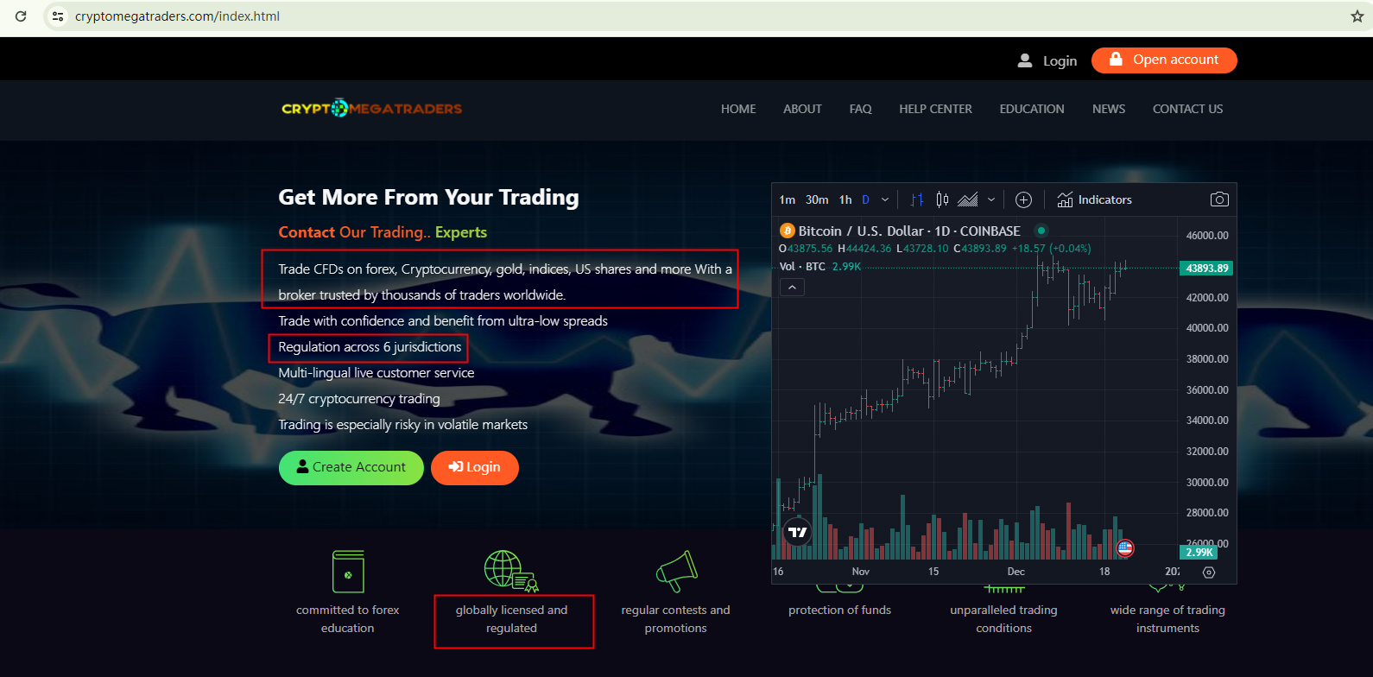This screenshot has height=677, width=1373.
Task: Click the 'protection of funds' text
Action: [839, 610]
